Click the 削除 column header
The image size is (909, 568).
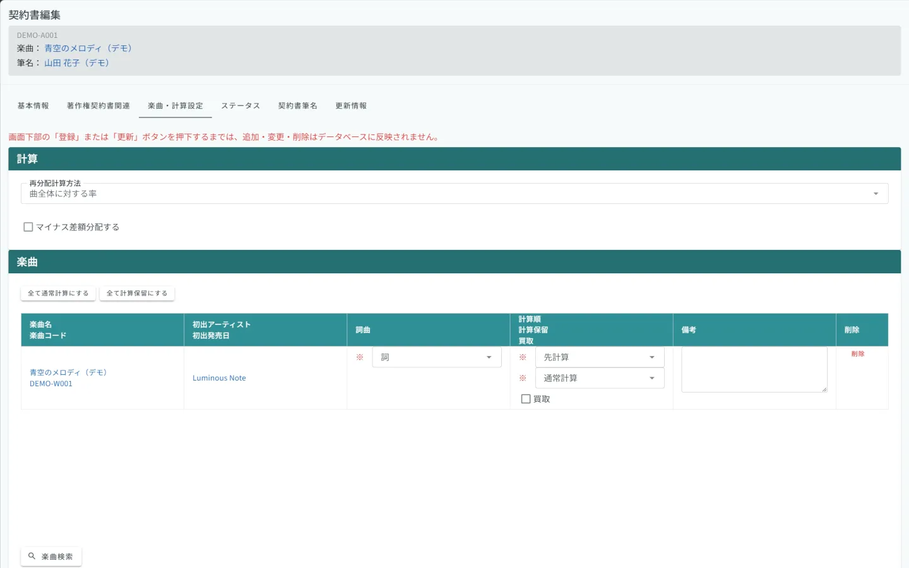point(862,329)
